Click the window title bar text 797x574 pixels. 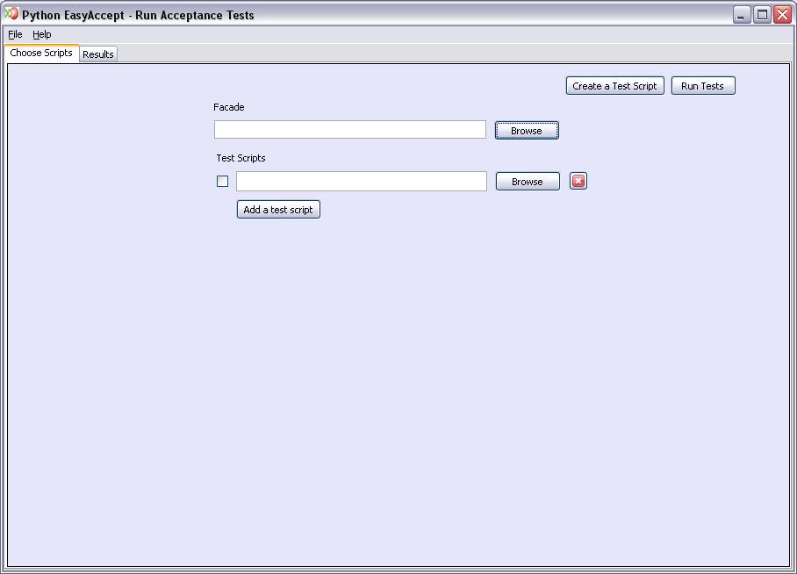tap(138, 15)
